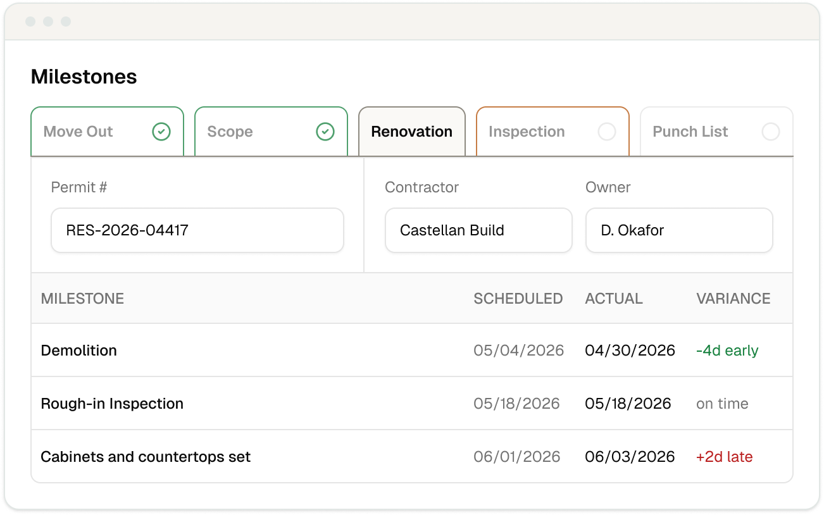Image resolution: width=824 pixels, height=515 pixels.
Task: Click actual date 04/30/2026
Action: pyautogui.click(x=630, y=351)
